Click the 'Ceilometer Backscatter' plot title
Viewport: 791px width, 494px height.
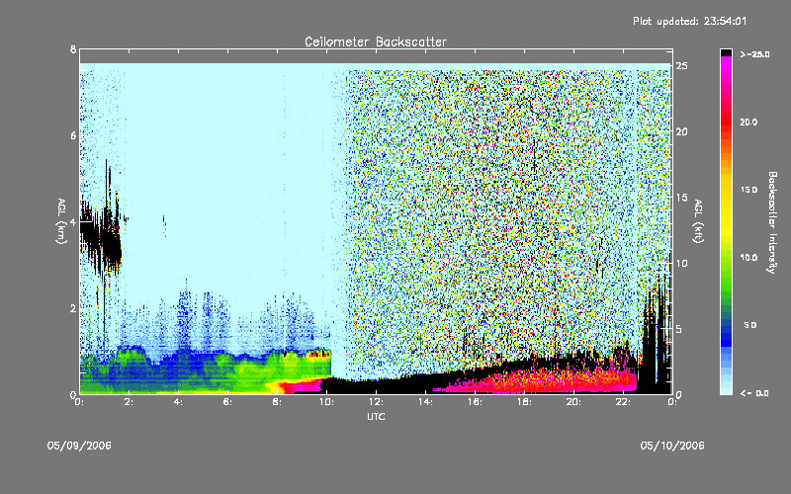point(376,41)
